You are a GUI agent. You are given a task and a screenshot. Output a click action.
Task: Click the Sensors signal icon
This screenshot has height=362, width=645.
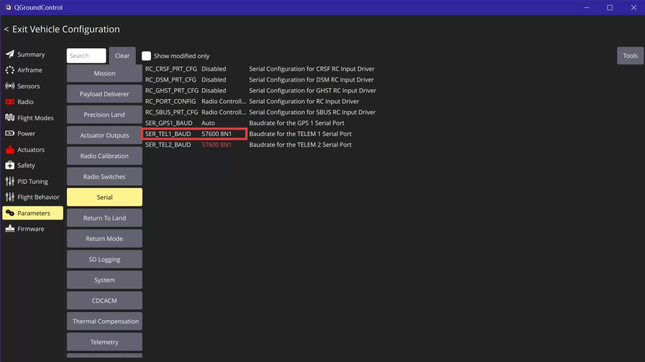10,86
